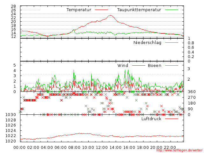This screenshot has width=204, height=153.
Task: Click the 06:00 time axis label
Action: click(x=61, y=148)
